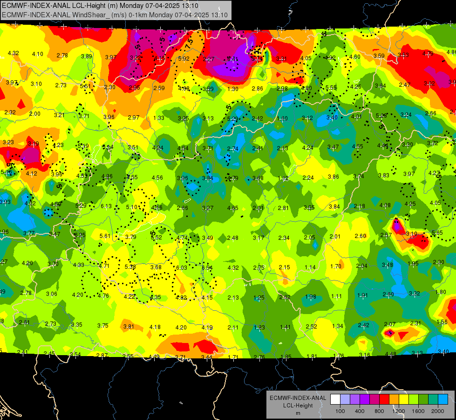
Task: Click ECMWF-INDEX-ANAL text in the legend box
Action: click(298, 398)
